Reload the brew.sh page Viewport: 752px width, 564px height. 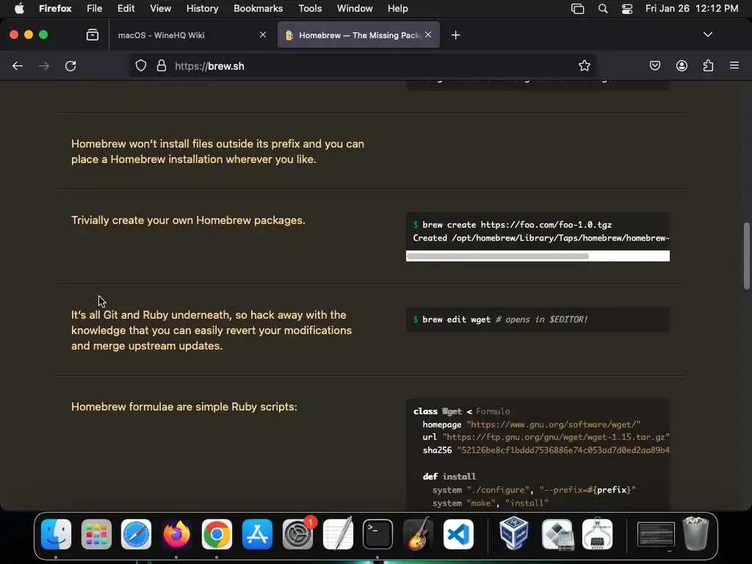pyautogui.click(x=70, y=65)
